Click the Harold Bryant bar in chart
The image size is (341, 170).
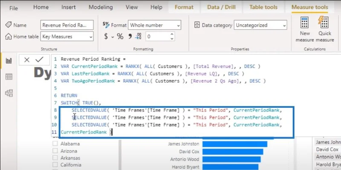pyautogui.click(x=231, y=167)
